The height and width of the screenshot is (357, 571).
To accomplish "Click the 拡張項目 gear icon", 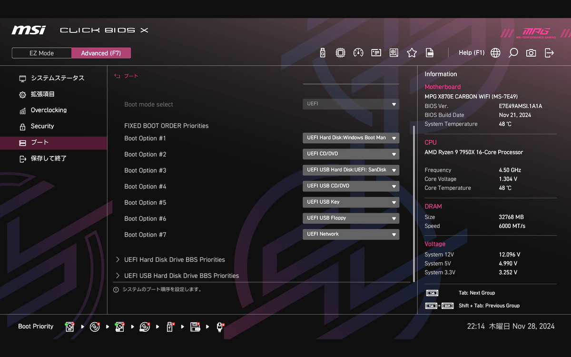I will [x=22, y=95].
